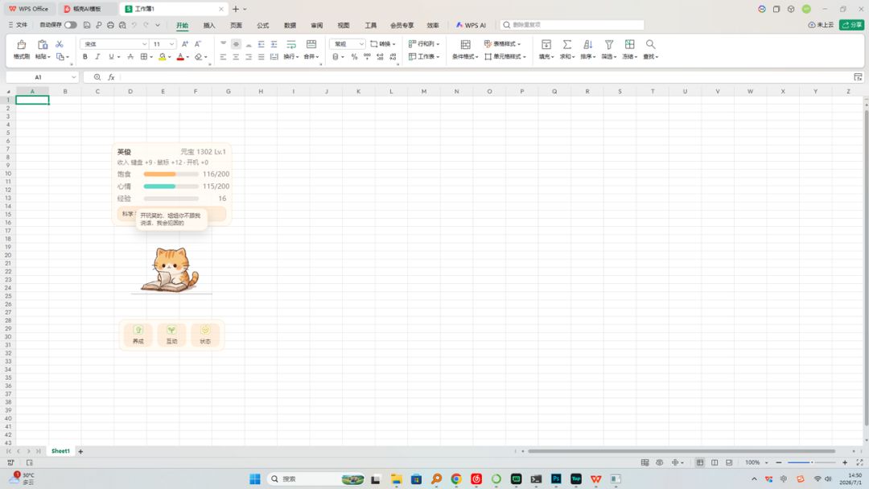Screen dimensions: 869x489
Task: Switch to page break preview in status bar
Action: click(x=729, y=462)
